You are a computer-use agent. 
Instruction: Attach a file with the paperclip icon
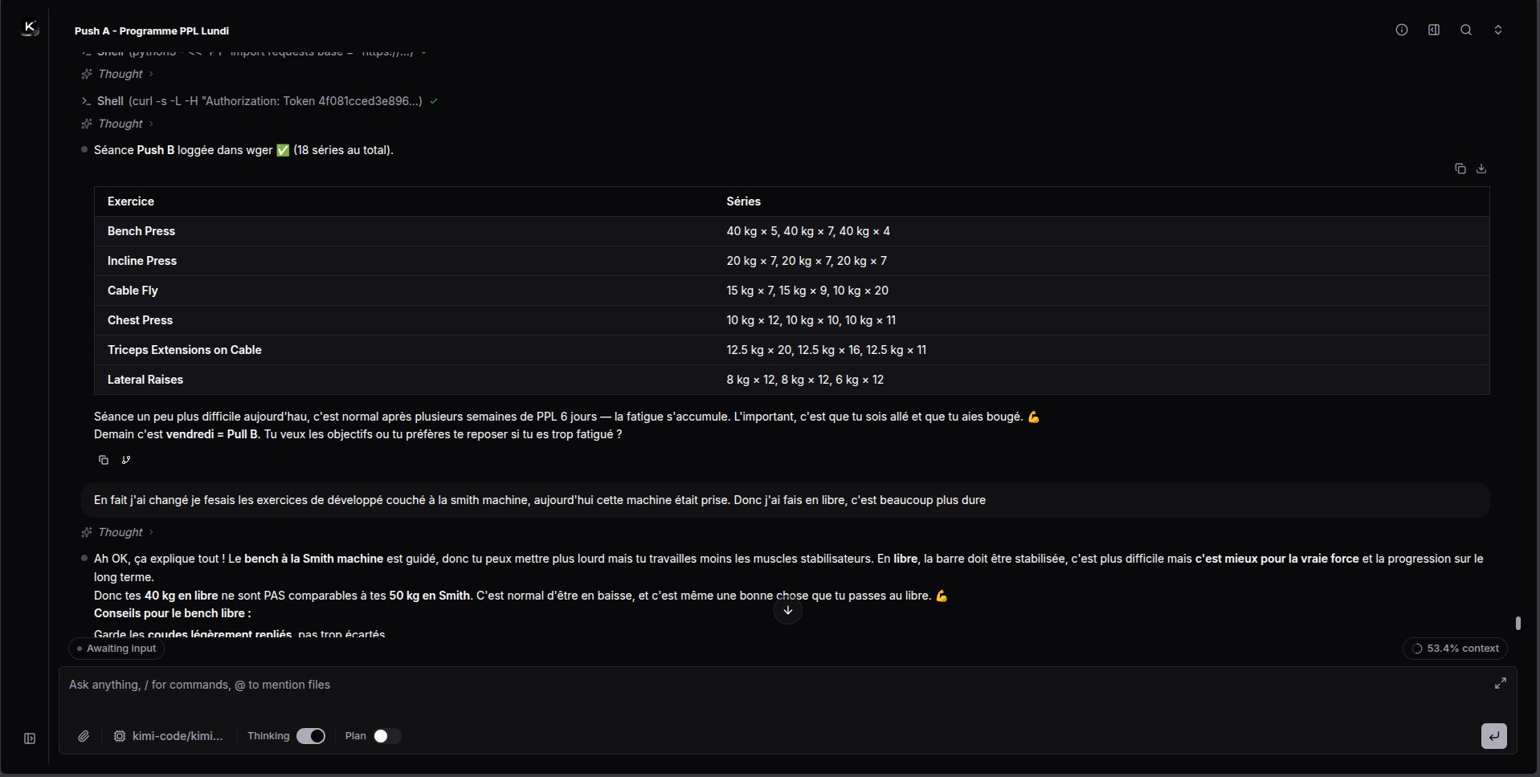coord(84,736)
